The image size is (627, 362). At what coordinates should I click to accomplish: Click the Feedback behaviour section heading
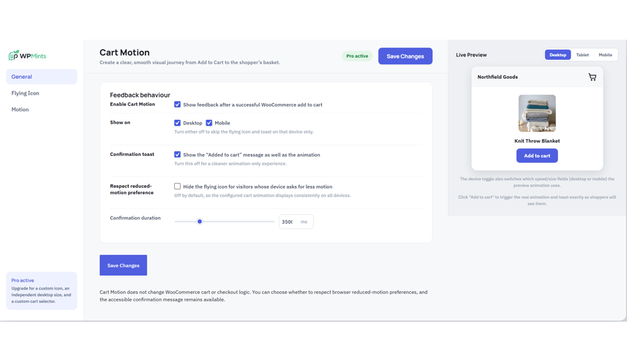pyautogui.click(x=140, y=95)
